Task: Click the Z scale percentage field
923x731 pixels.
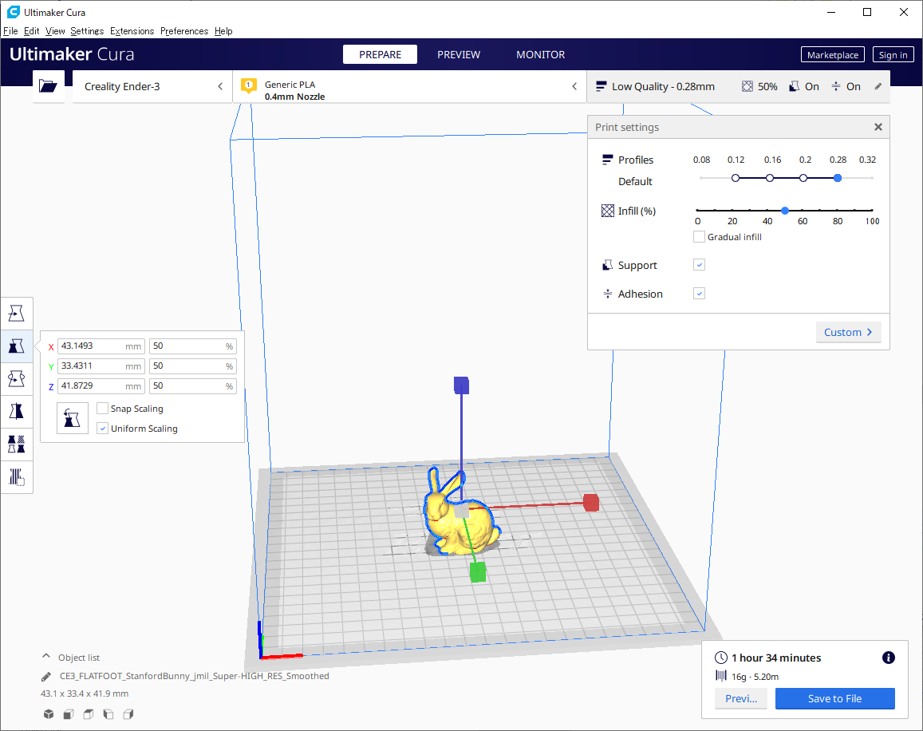Action: tap(193, 386)
